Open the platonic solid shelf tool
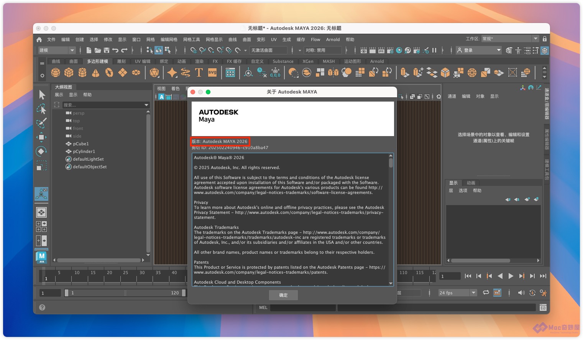Screen dimensions: 583x340 pyautogui.click(x=154, y=72)
